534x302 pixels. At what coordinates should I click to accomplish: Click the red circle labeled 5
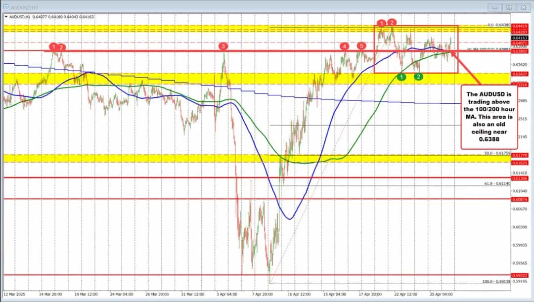[x=360, y=47]
